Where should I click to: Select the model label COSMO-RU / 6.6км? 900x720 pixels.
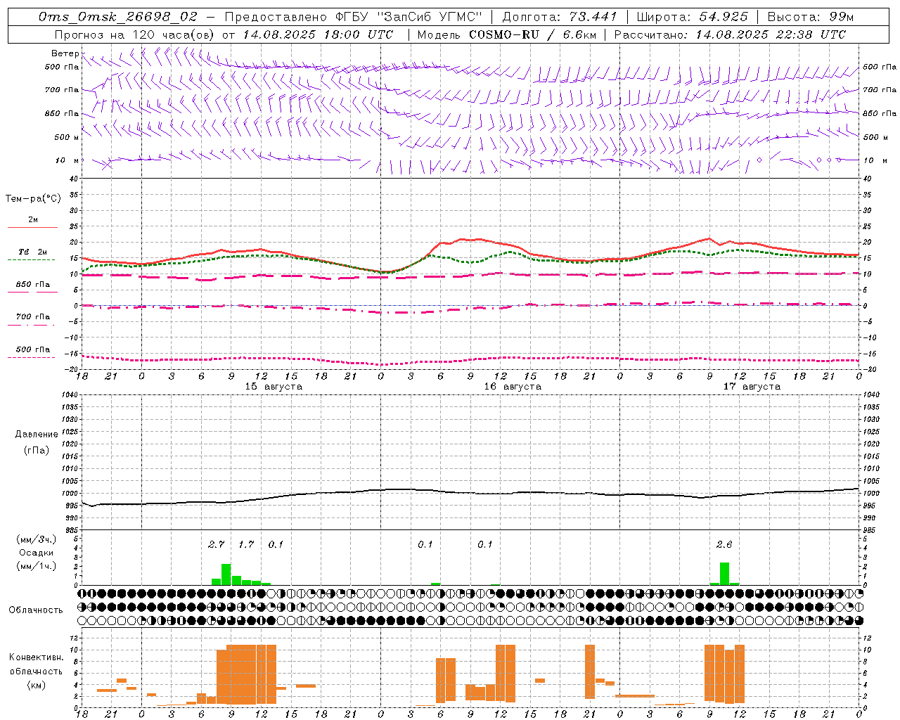tap(534, 34)
